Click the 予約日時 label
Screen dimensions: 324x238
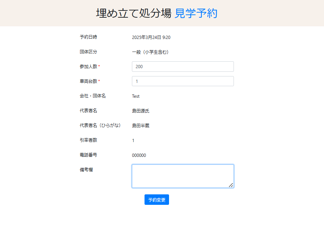[88, 37]
